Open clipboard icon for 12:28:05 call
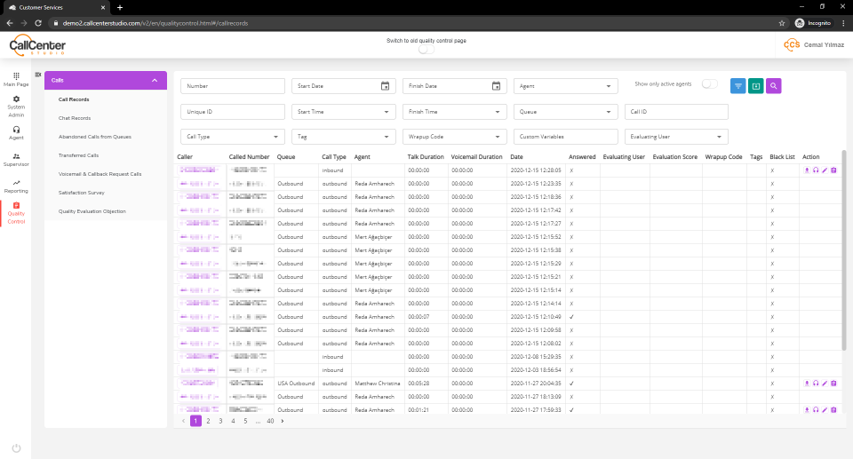This screenshot has width=853, height=459. (x=833, y=170)
